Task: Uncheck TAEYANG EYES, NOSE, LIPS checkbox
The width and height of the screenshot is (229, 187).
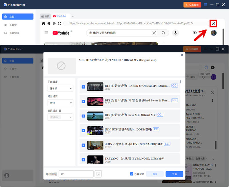Action: click(x=83, y=160)
